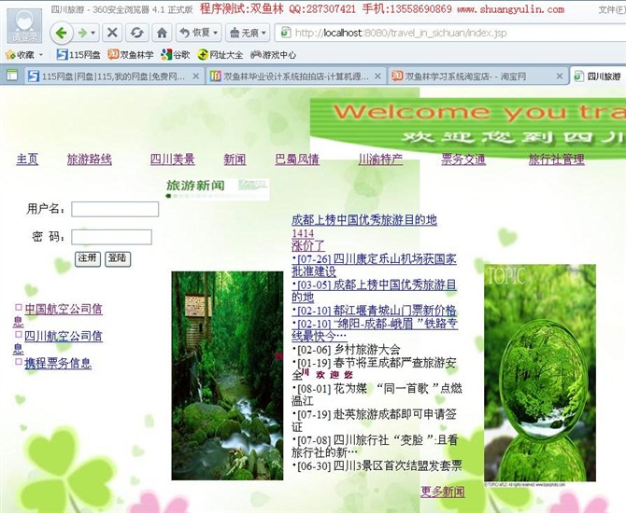Image resolution: width=626 pixels, height=513 pixels.
Task: Click the 1414 link
Action: (x=303, y=233)
